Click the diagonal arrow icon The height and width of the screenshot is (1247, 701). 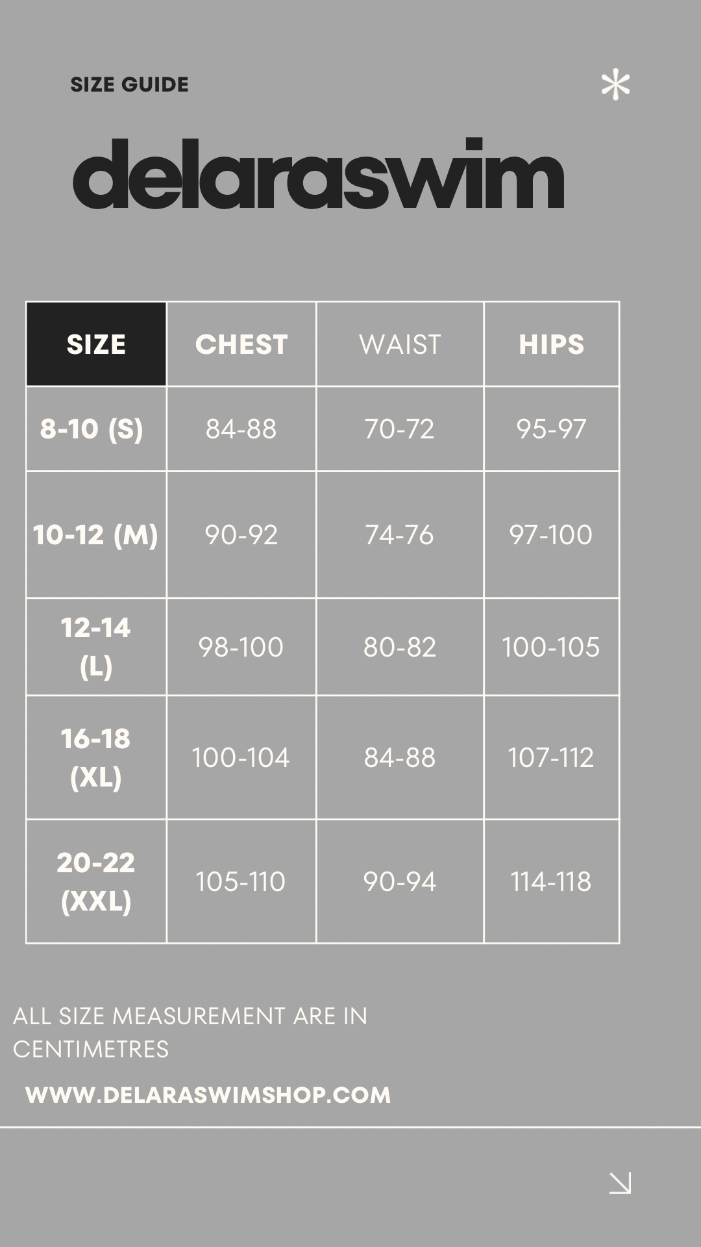click(620, 1183)
